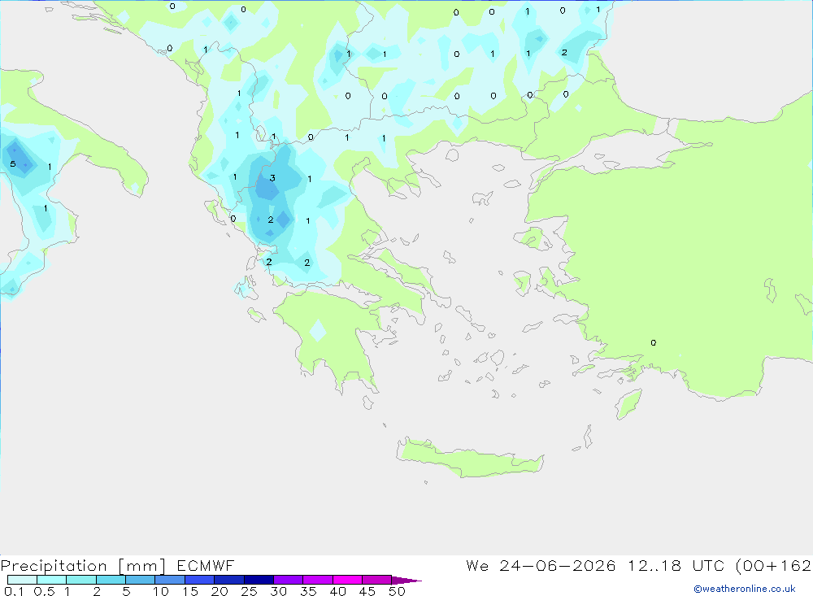The image size is (813, 596).
Task: Click the '45' legend scale label
Action: click(x=367, y=591)
